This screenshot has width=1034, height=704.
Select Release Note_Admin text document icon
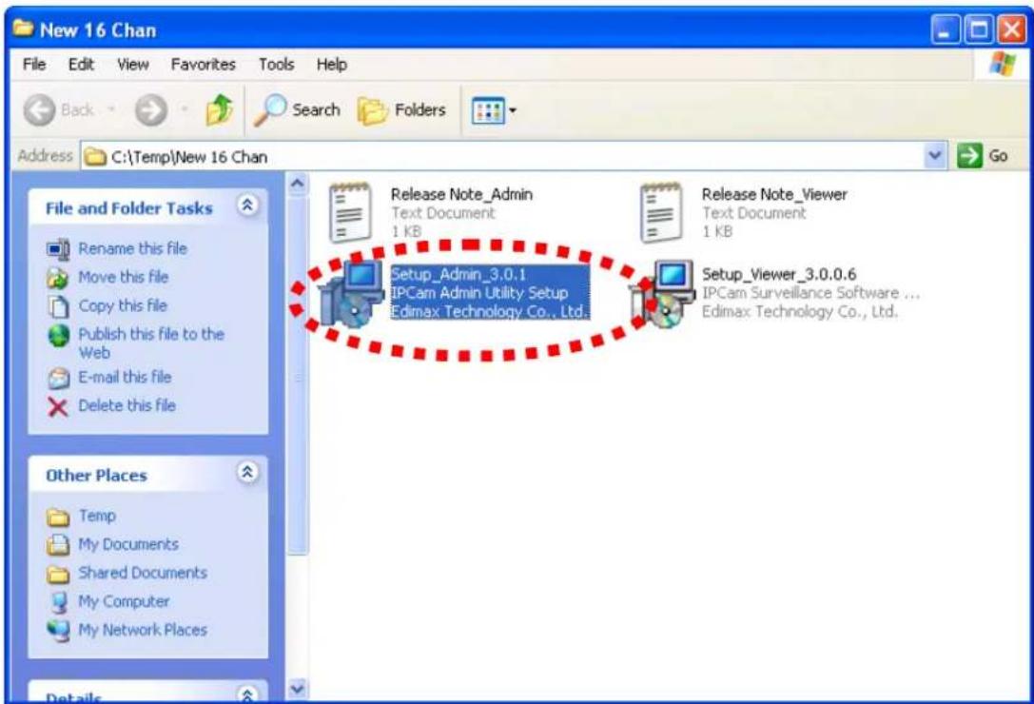point(350,212)
